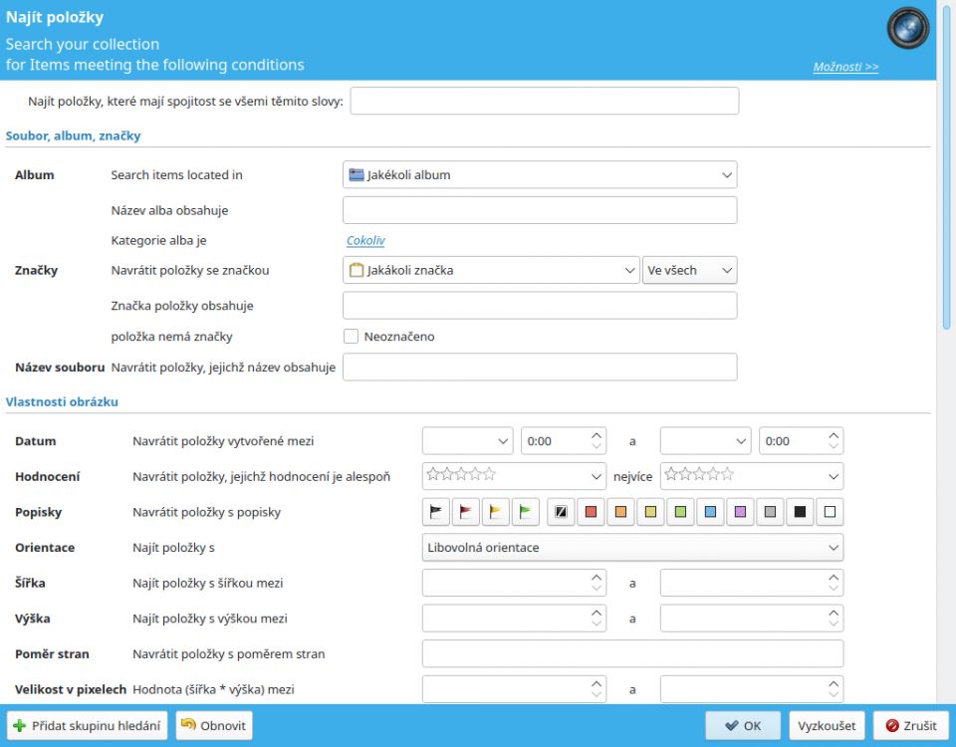Enable the Neoznačeno checkbox
Image resolution: width=956 pixels, height=747 pixels.
pos(351,336)
